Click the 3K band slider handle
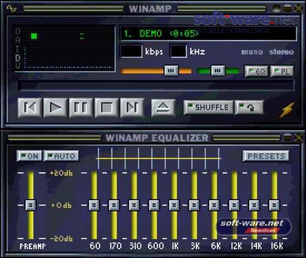Viewport: 306px width, 258px height. click(194, 205)
